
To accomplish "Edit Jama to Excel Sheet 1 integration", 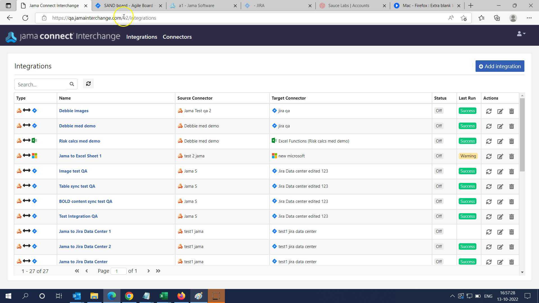I will point(500,156).
